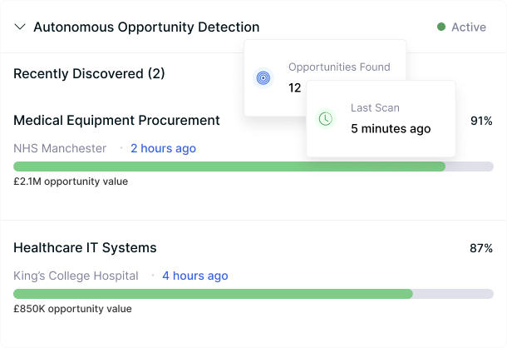Click the 2 hours ago timestamp link
The image size is (507, 348).
(163, 148)
